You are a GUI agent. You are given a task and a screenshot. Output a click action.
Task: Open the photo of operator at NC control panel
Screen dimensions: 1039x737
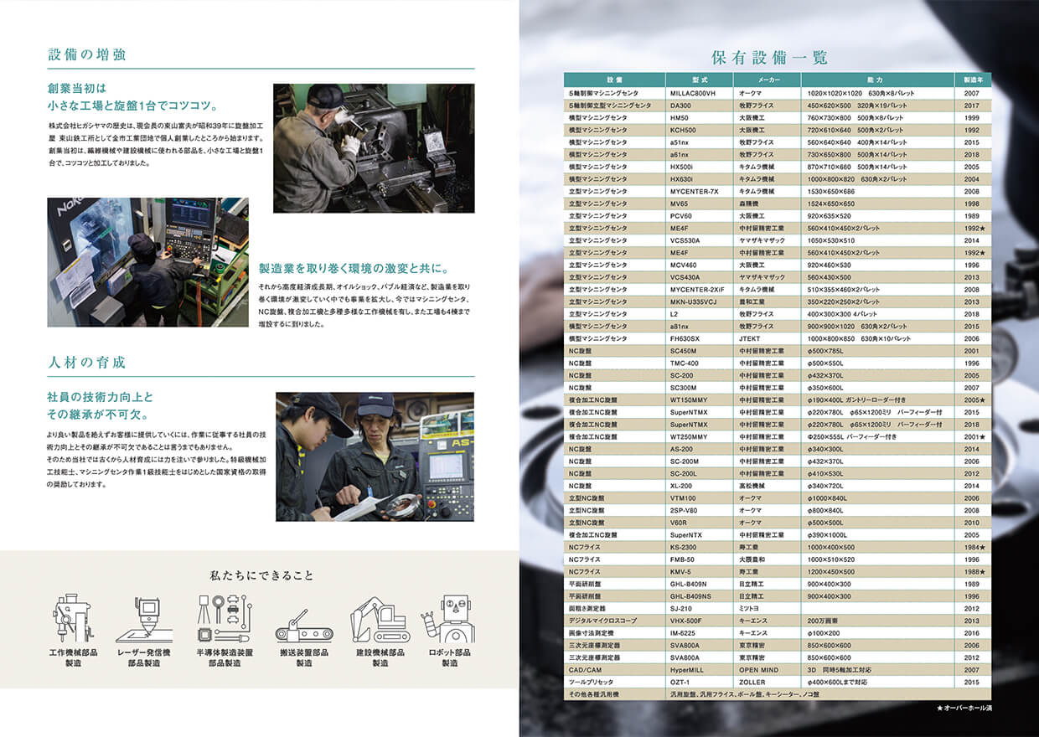tap(147, 262)
